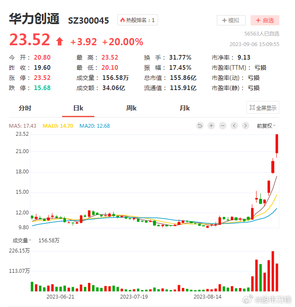This screenshot has height=307, width=295.
Task: Open the 月k monthly chart tab
Action: 185,108
